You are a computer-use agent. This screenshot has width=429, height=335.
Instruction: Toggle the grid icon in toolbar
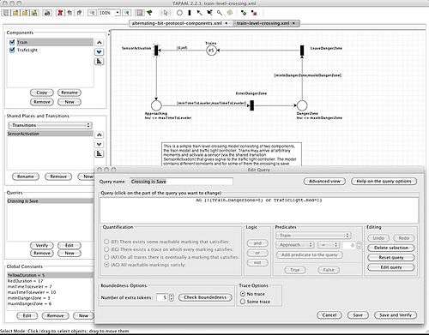(x=140, y=13)
